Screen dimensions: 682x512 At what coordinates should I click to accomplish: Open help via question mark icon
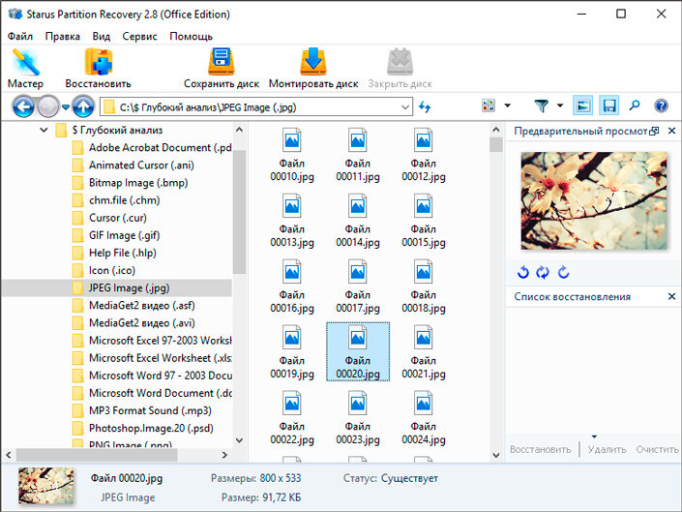pos(661,105)
